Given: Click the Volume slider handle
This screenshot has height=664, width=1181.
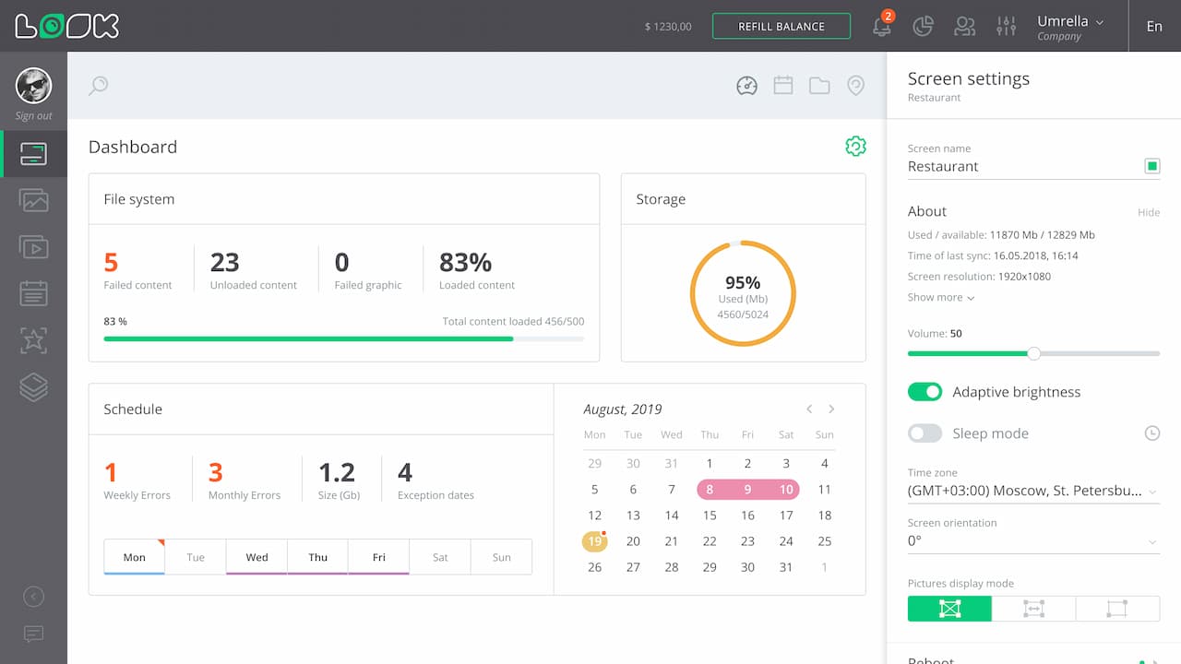Looking at the screenshot, I should tap(1034, 353).
